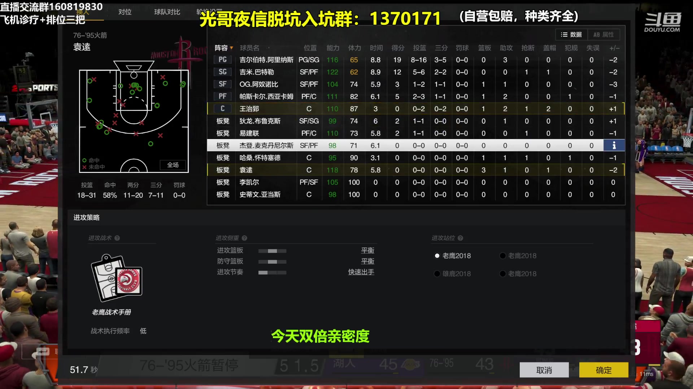Select the 数据 list view icon
693x389 pixels.
click(571, 34)
